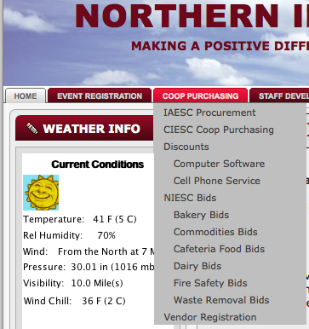Open the HOME tab
The image size is (309, 329).
26,95
